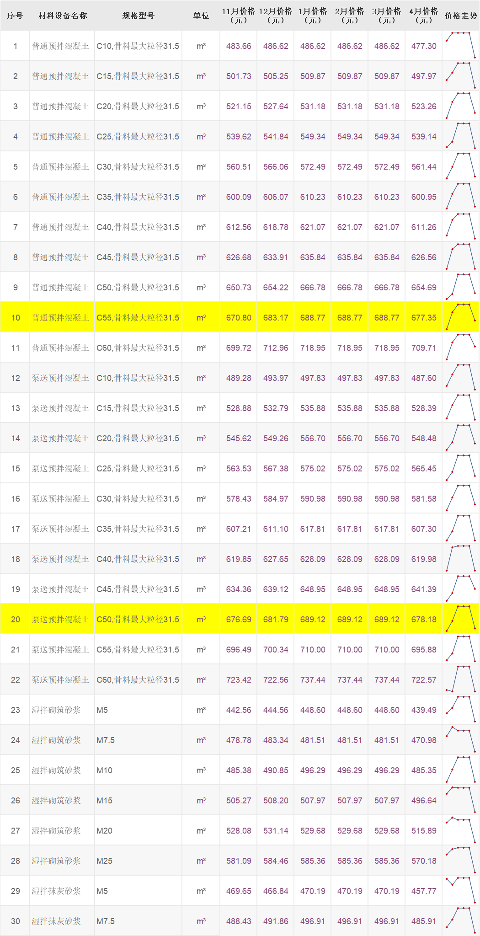Click the C55 spec cell in row 10
This screenshot has height=936, width=480.
click(138, 318)
